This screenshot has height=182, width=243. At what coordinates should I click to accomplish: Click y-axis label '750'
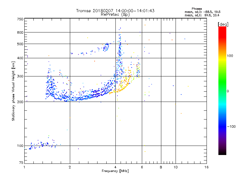click(20, 19)
